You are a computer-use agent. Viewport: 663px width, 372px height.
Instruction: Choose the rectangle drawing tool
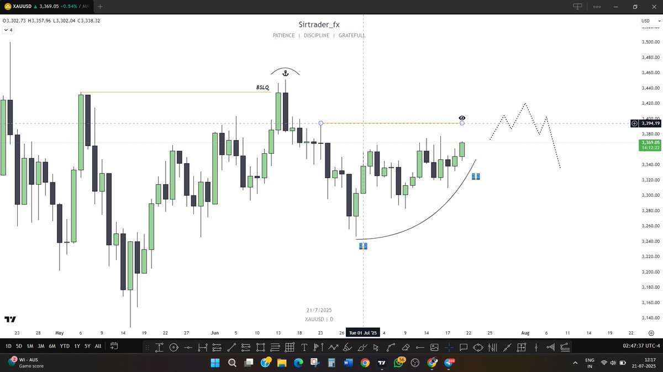coord(260,347)
